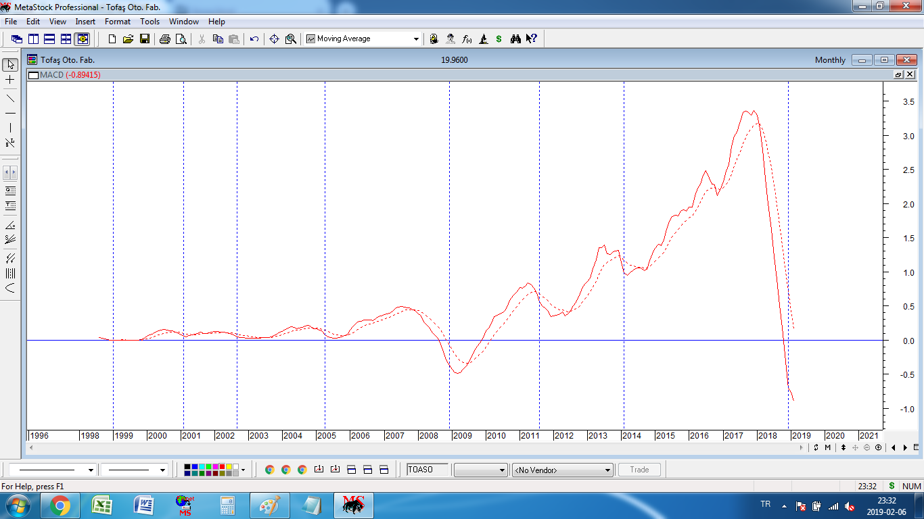Image resolution: width=924 pixels, height=519 pixels.
Task: Click the MACD inner window close button
Action: (x=910, y=75)
